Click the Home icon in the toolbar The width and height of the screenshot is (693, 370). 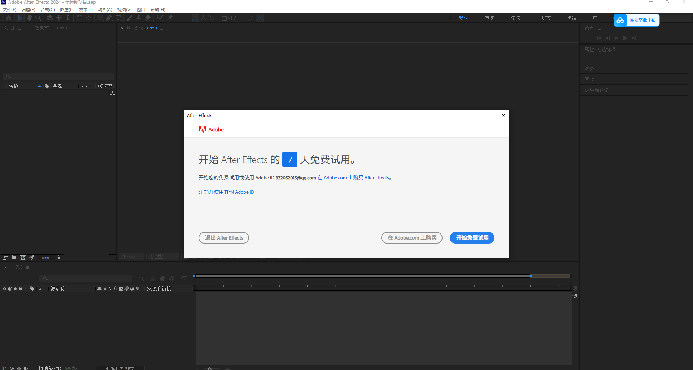pos(8,18)
